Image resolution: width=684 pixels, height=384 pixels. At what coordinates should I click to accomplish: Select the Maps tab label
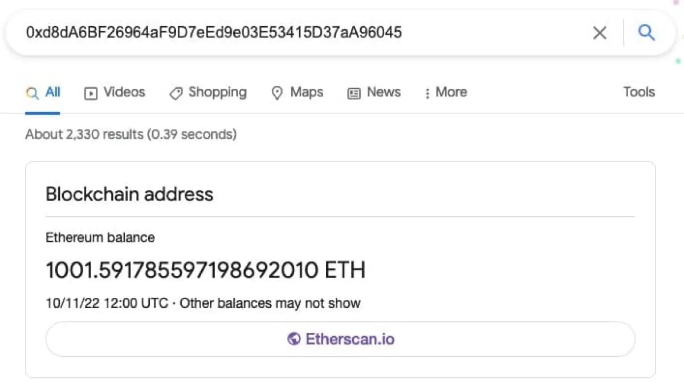pos(307,92)
